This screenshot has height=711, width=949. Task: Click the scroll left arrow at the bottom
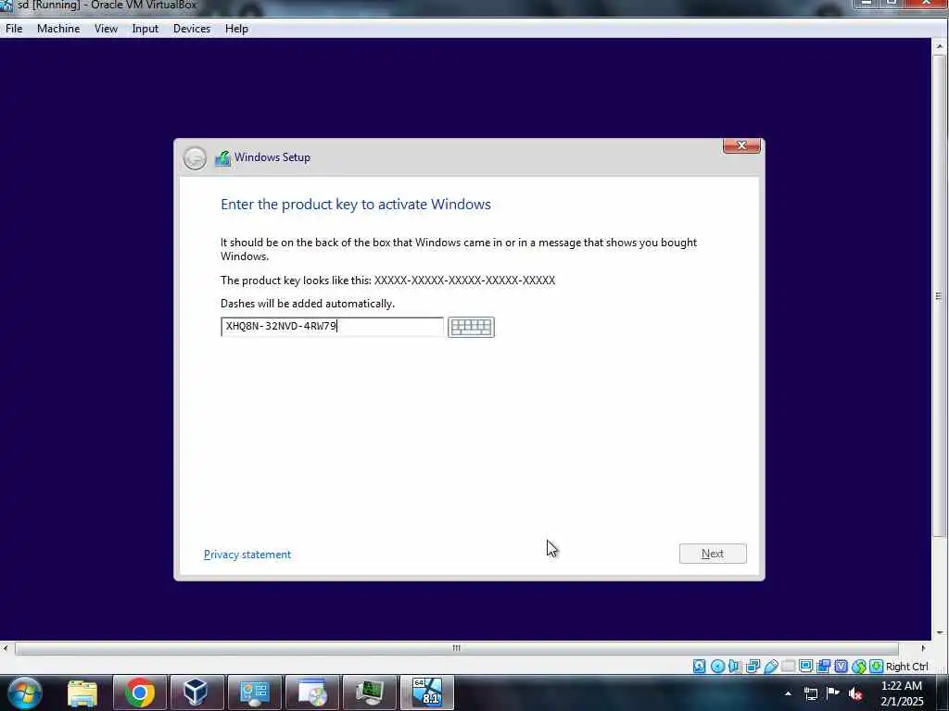pos(6,648)
